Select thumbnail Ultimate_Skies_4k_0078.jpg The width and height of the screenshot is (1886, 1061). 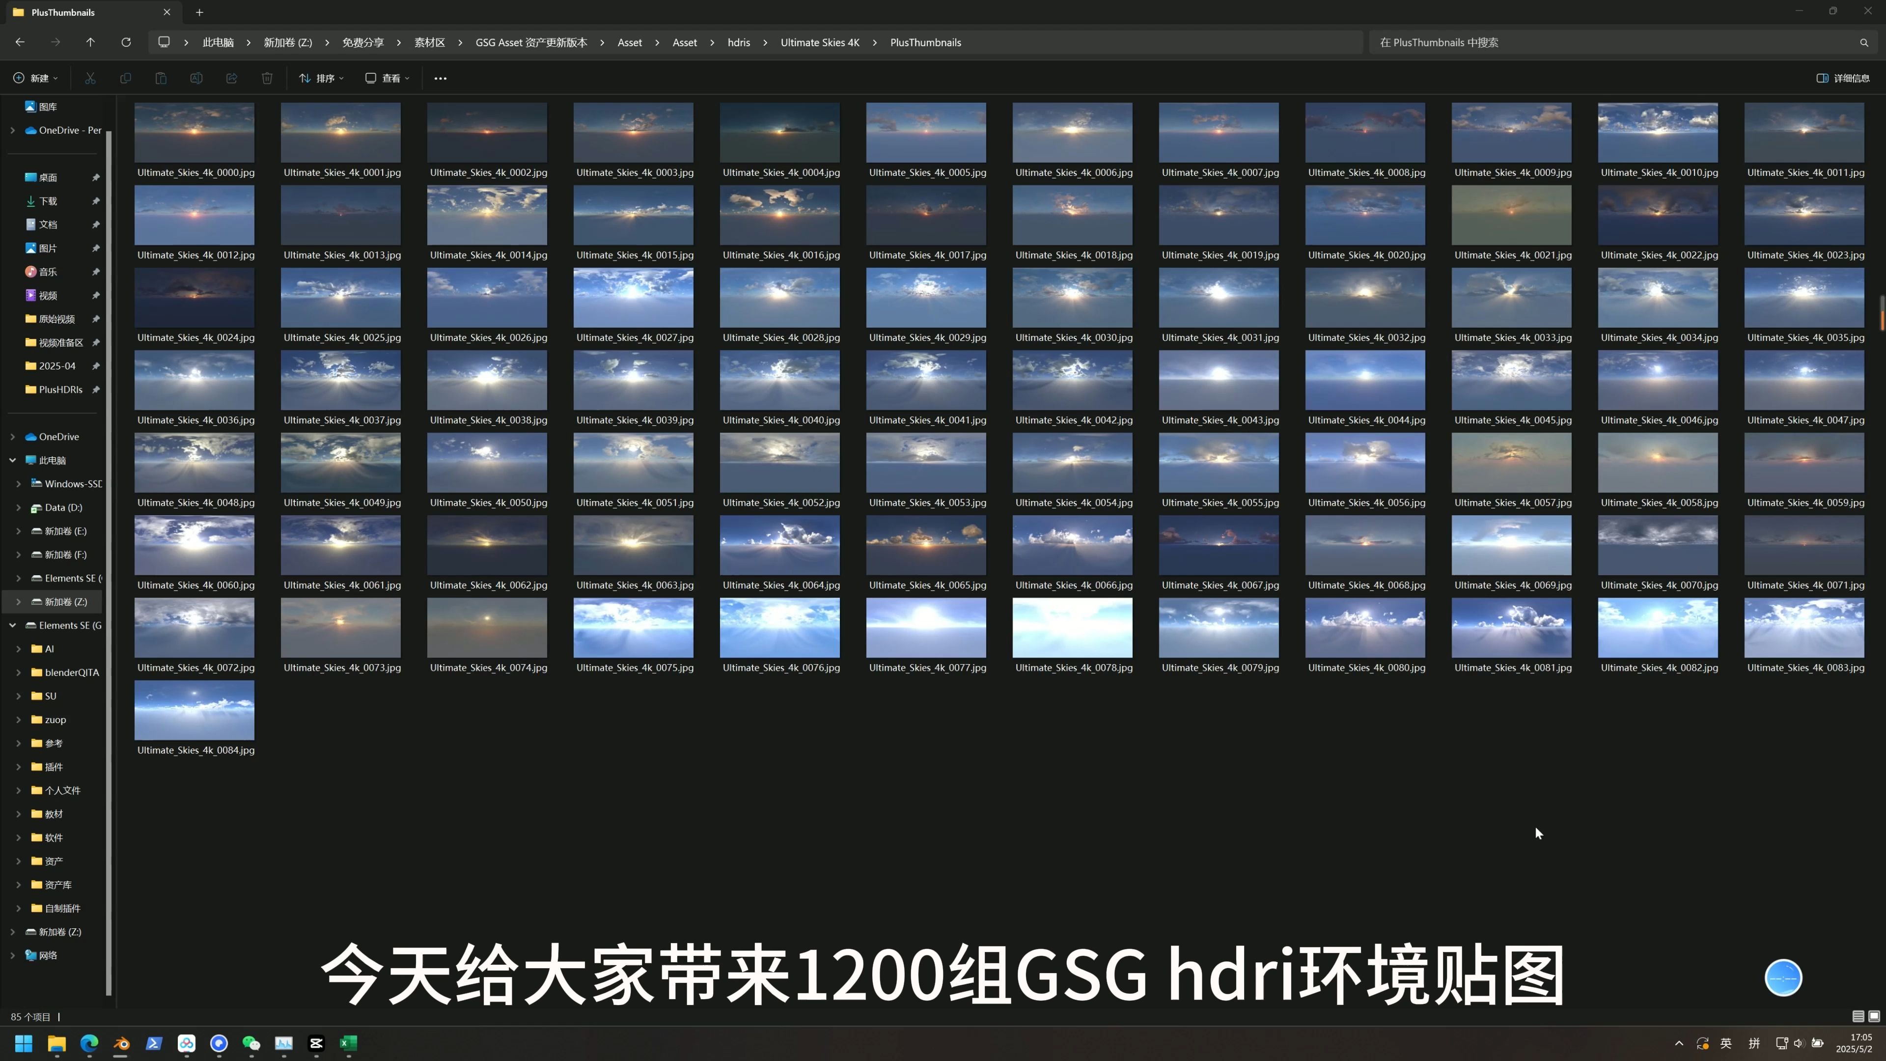coord(1073,628)
